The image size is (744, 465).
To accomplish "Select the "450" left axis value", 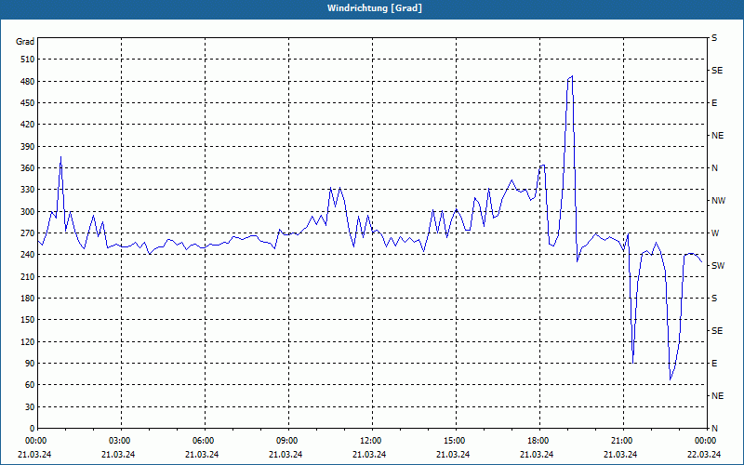I will click(28, 103).
